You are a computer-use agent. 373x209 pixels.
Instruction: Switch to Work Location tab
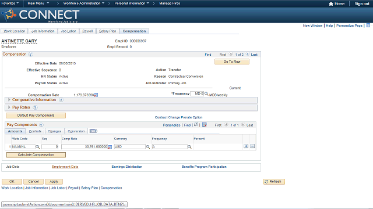(14, 31)
